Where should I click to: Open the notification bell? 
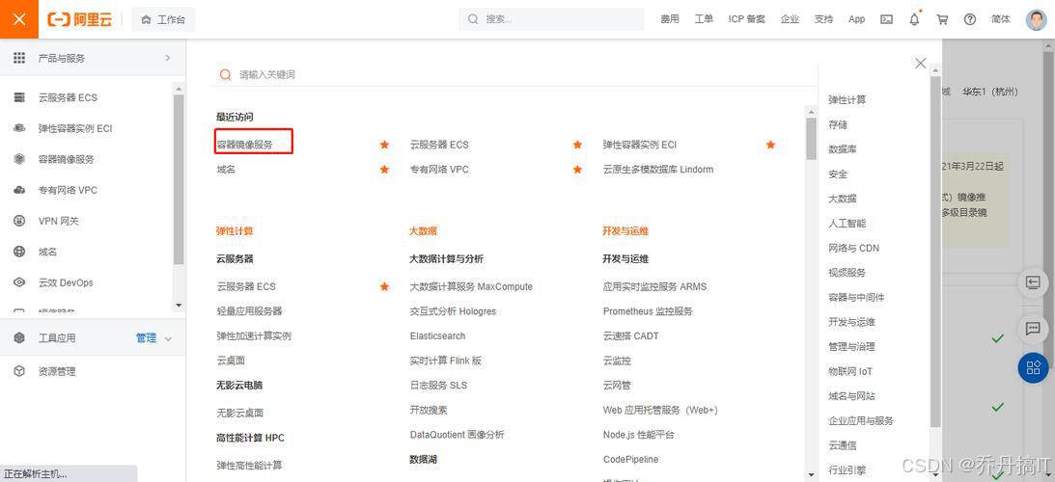pyautogui.click(x=914, y=19)
